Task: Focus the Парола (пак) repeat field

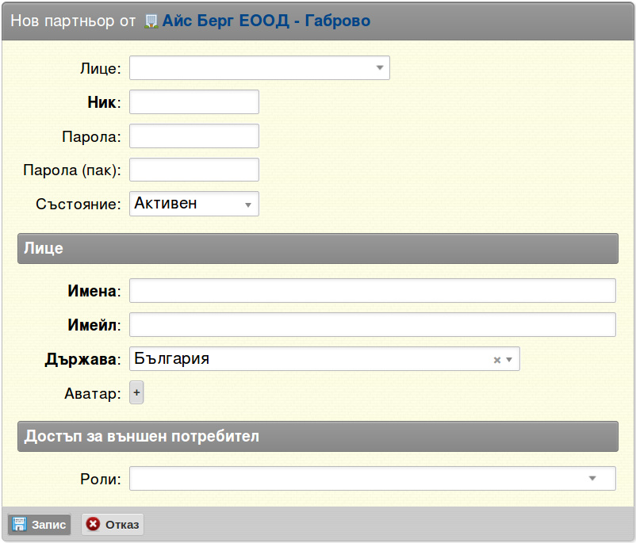Action: point(193,170)
